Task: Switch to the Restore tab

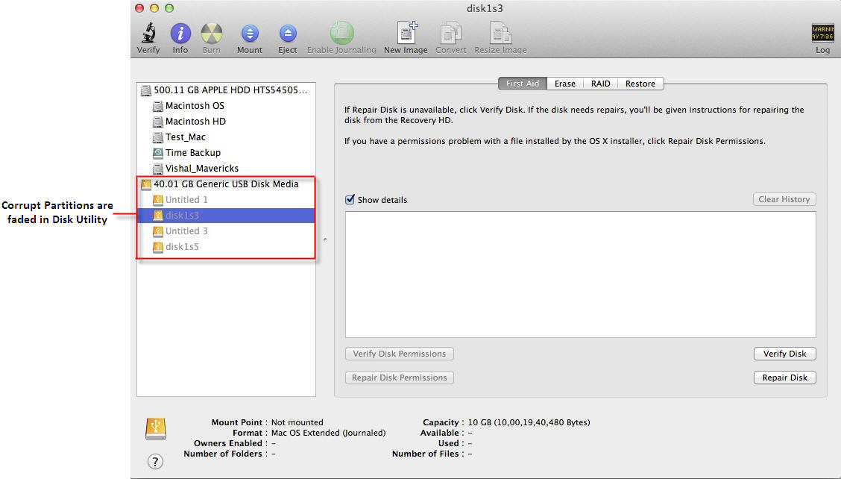Action: [640, 84]
